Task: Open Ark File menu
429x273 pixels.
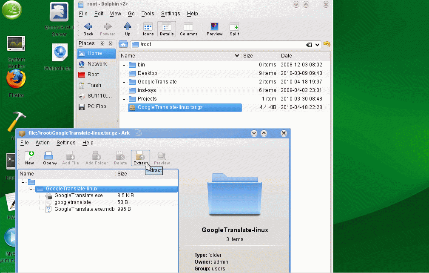Action: 24,143
